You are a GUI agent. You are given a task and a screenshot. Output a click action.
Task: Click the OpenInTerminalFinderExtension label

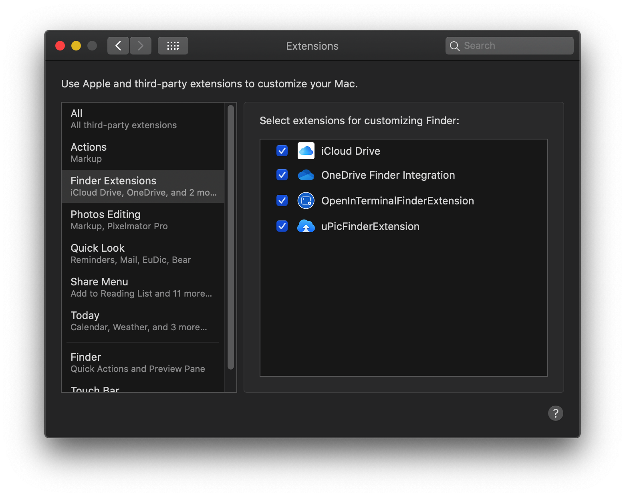point(397,201)
